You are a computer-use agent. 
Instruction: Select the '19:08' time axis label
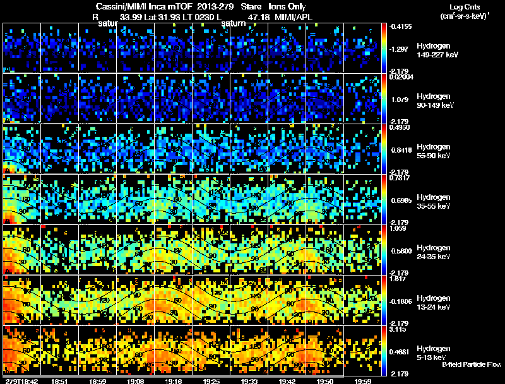click(x=135, y=381)
